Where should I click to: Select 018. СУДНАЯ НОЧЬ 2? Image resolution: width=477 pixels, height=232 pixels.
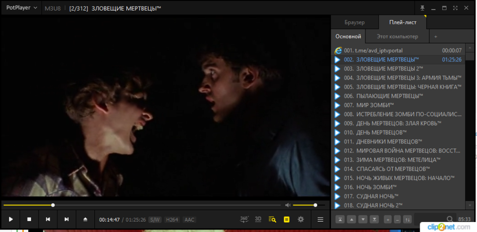coord(398,205)
